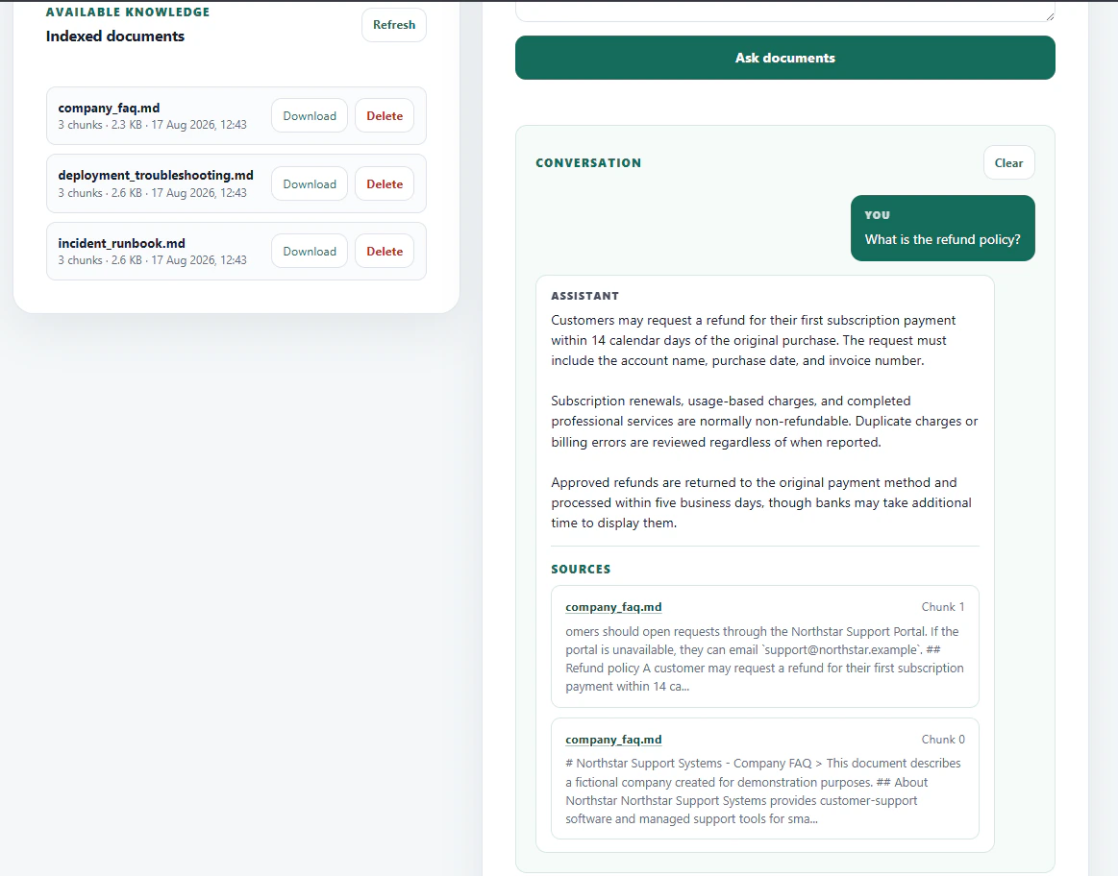
Task: Click the Chunk 0 source excerpt text
Action: [763, 791]
